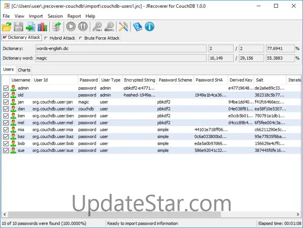Open the Session menu

[55, 16]
